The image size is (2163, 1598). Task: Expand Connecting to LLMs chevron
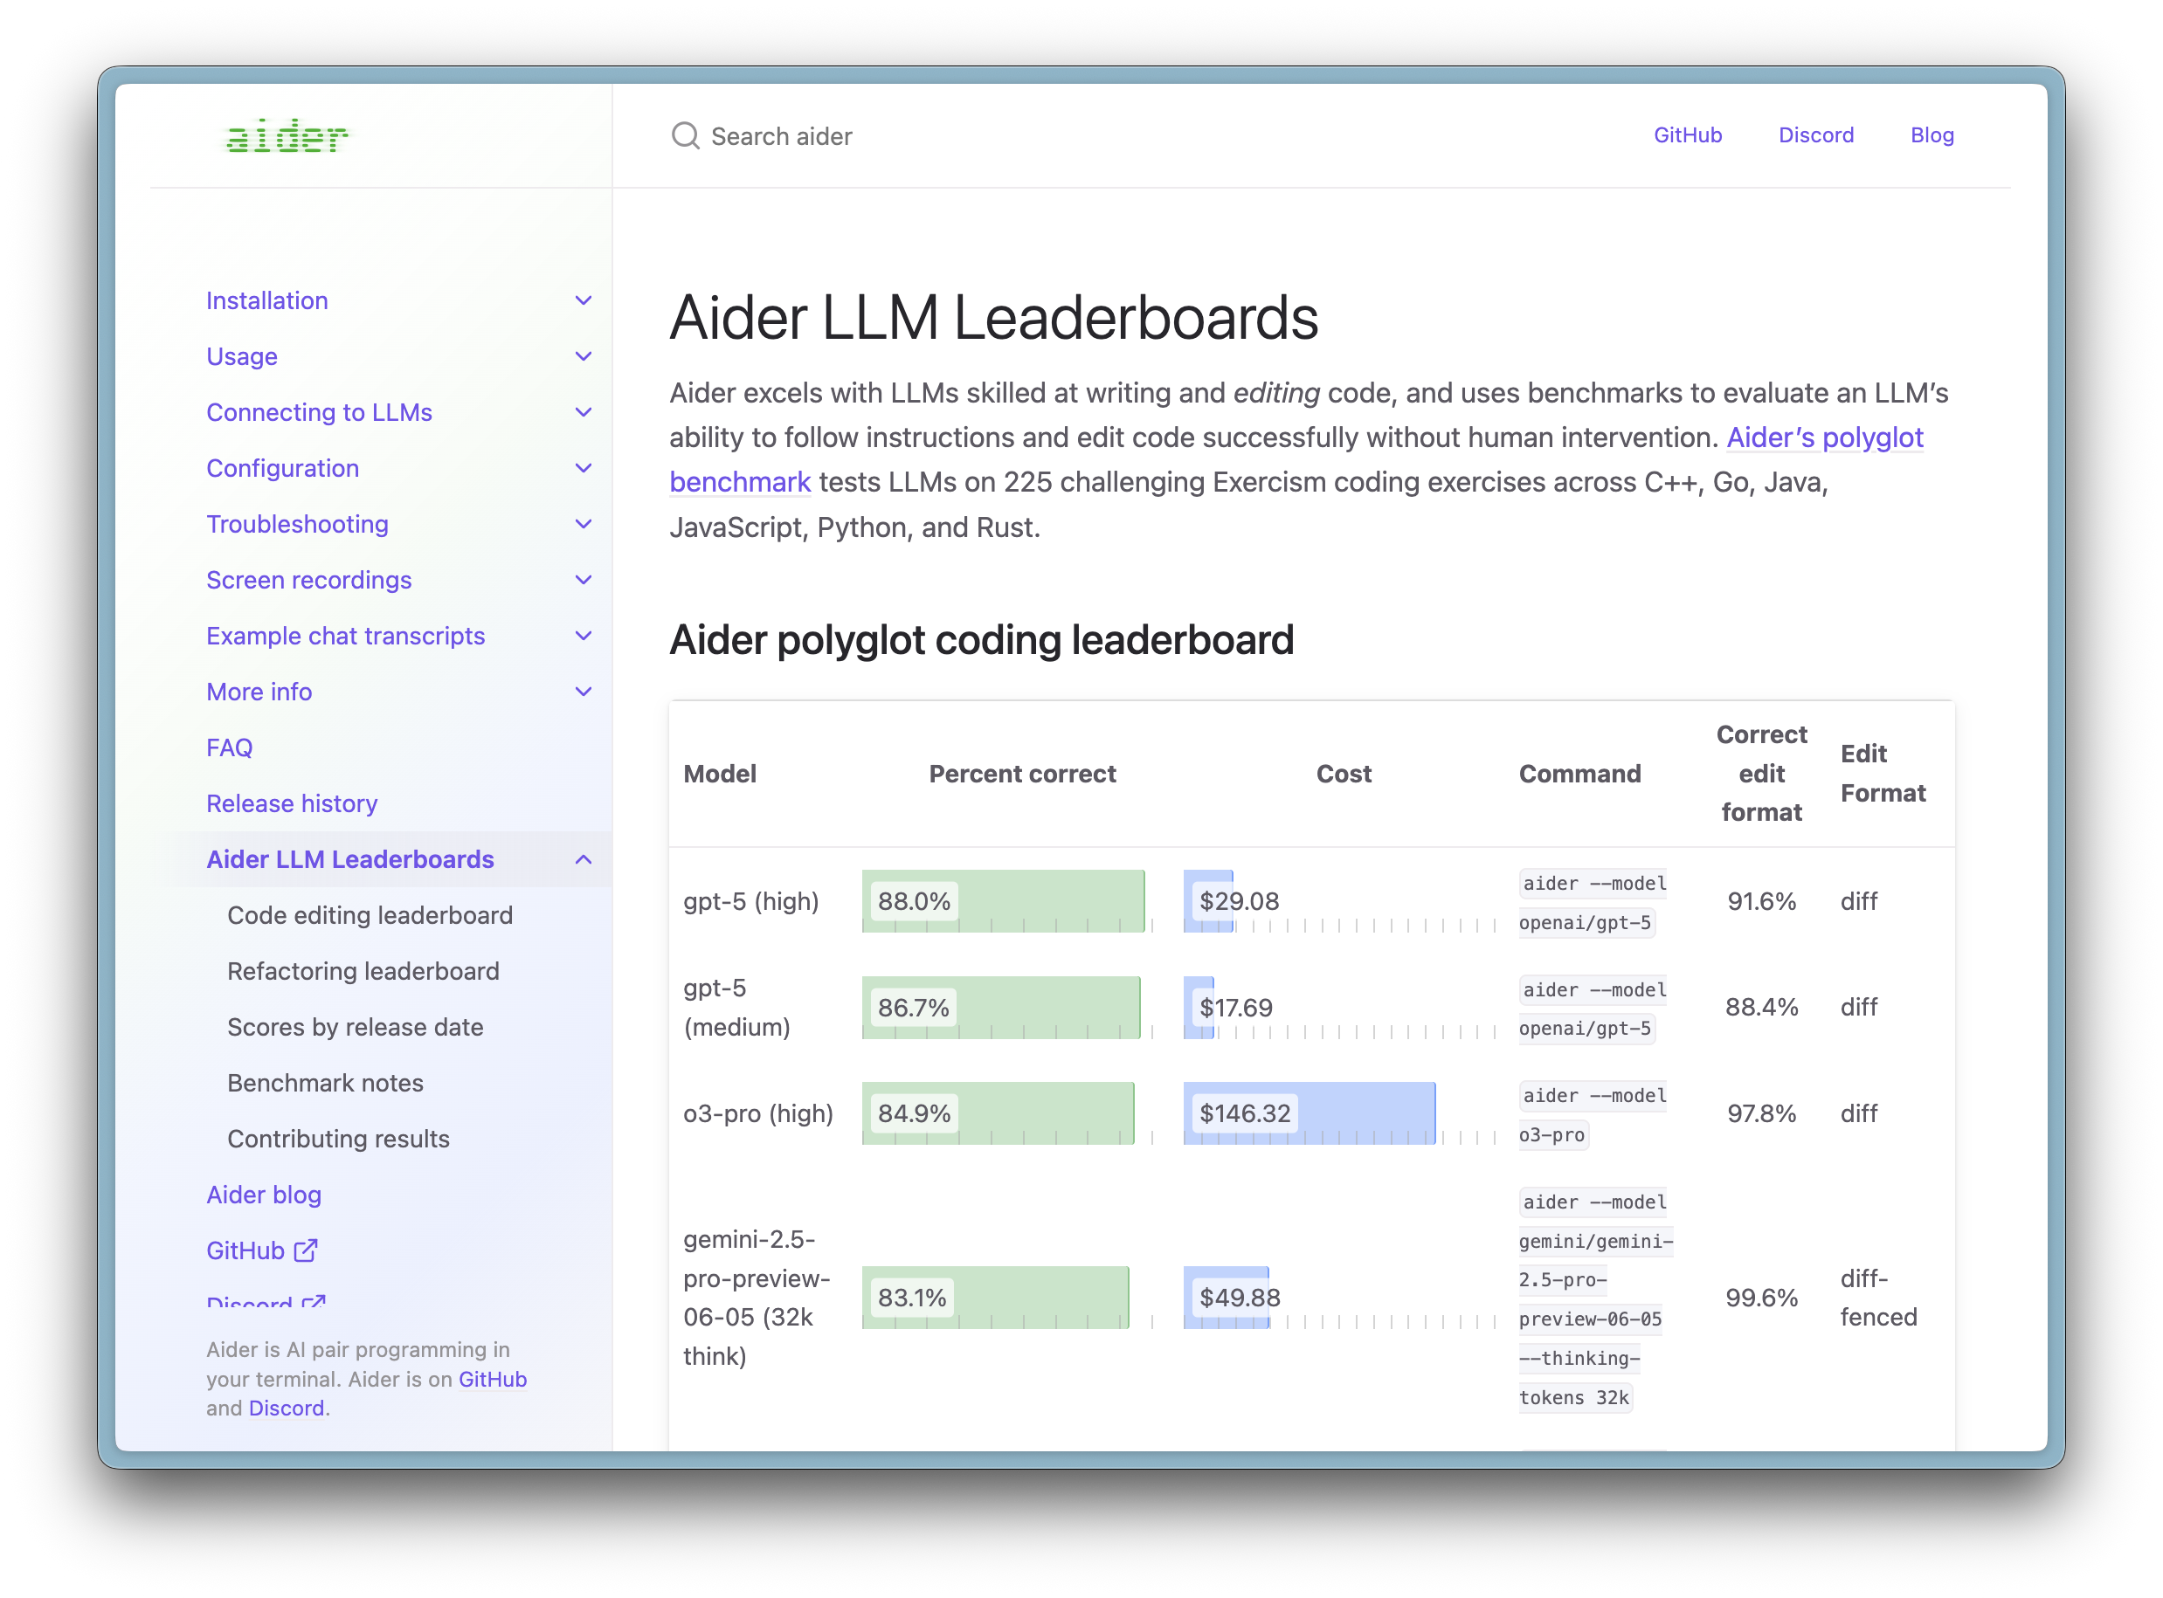click(583, 413)
